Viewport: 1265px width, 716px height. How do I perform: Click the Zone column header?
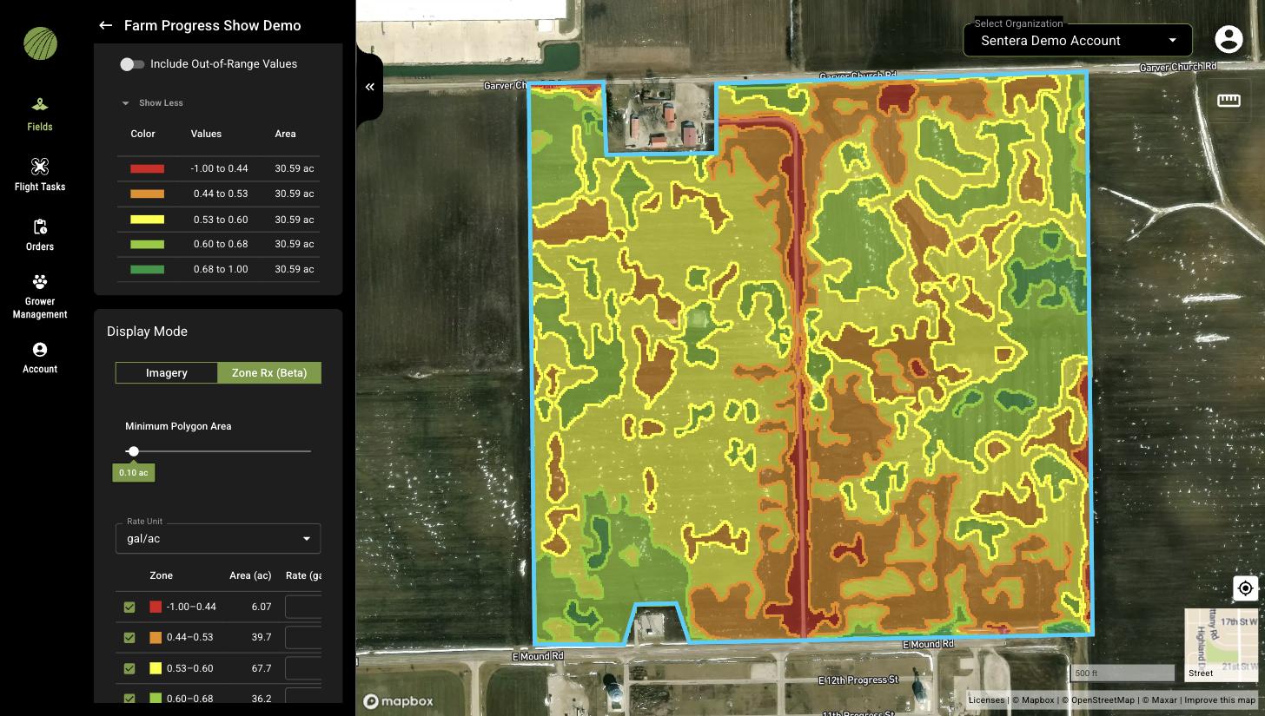(161, 575)
